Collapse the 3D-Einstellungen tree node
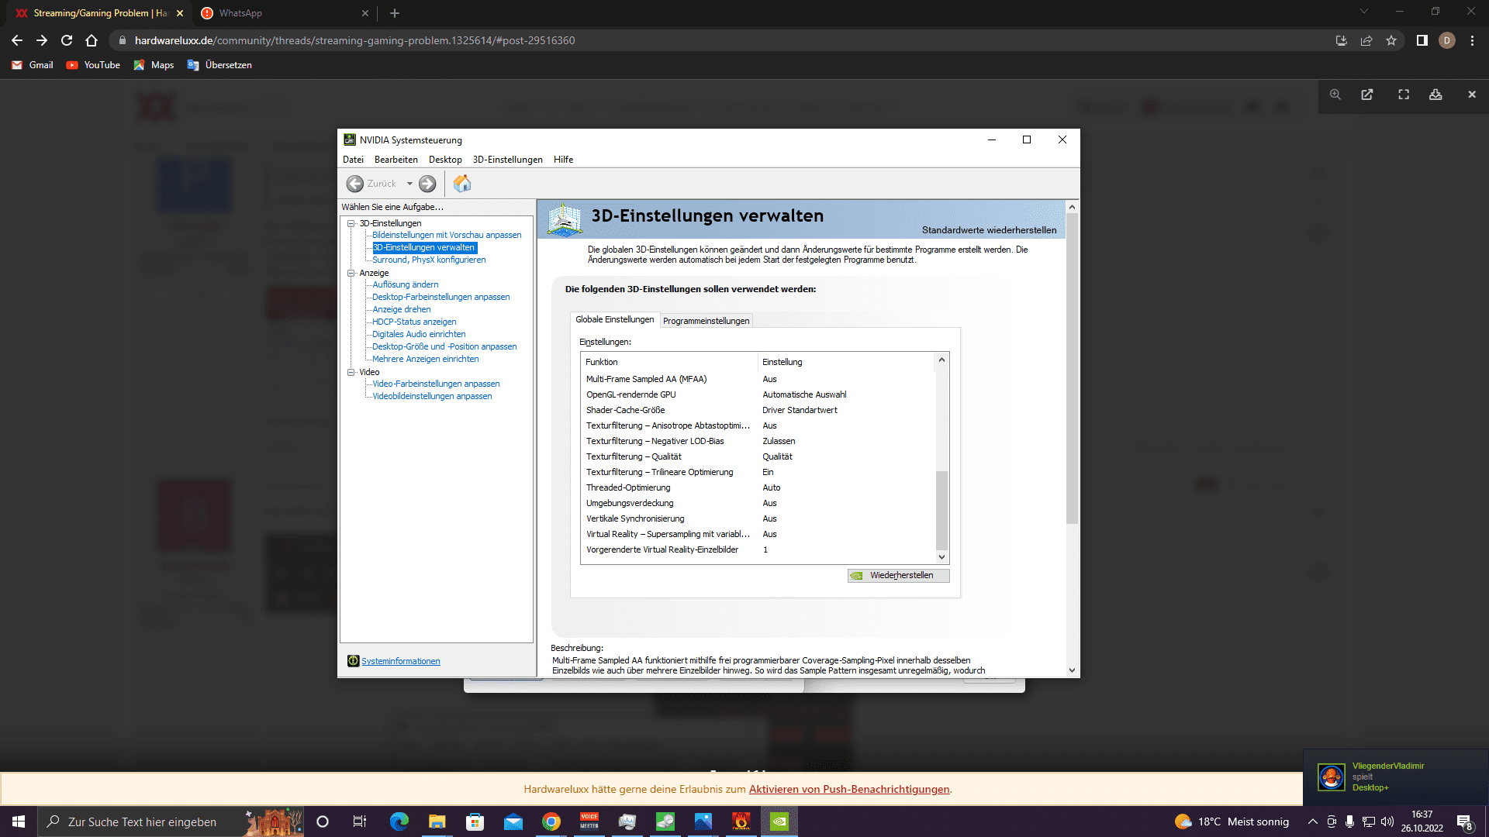 (351, 223)
